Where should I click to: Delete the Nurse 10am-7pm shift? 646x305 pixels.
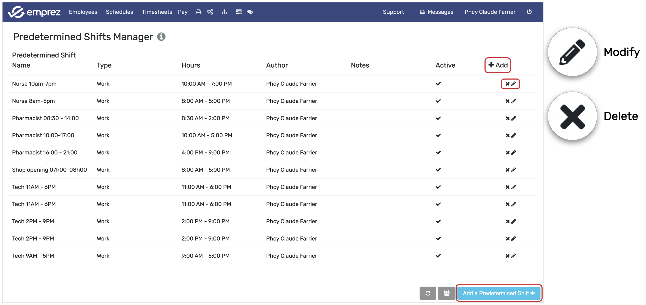coord(507,84)
